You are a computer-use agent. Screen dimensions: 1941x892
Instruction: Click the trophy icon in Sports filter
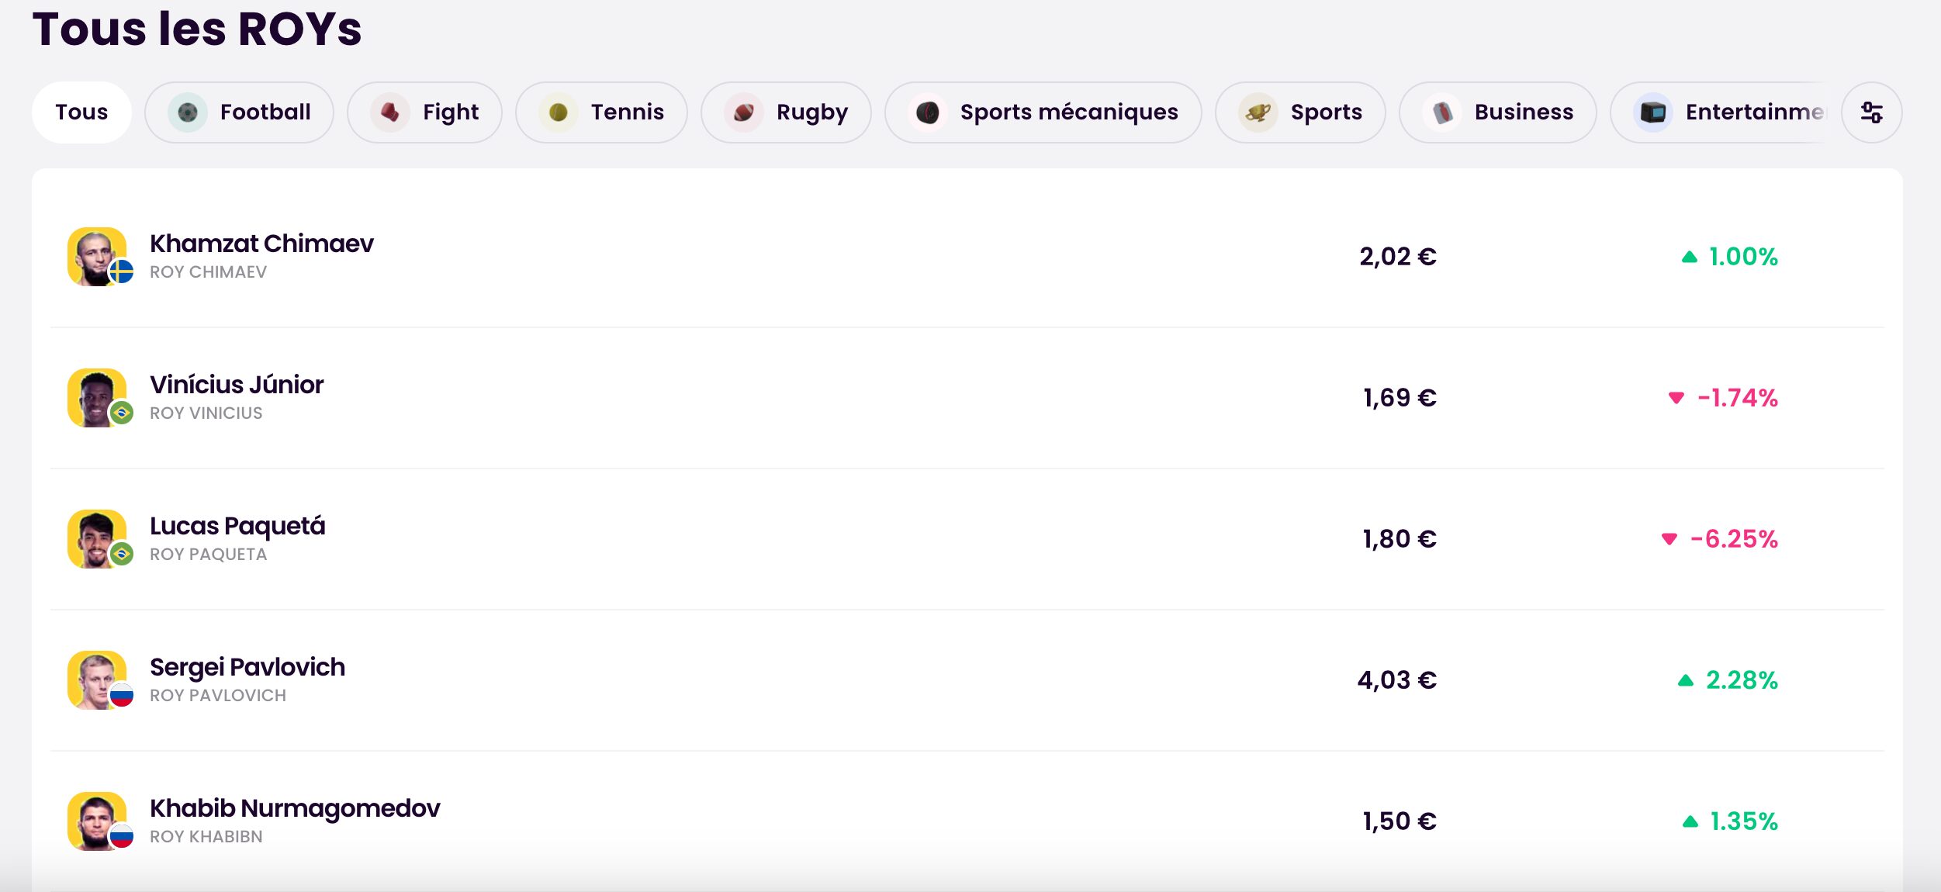pos(1258,112)
